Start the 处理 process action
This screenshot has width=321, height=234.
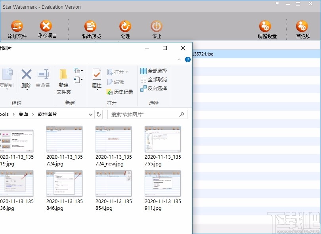(x=125, y=26)
